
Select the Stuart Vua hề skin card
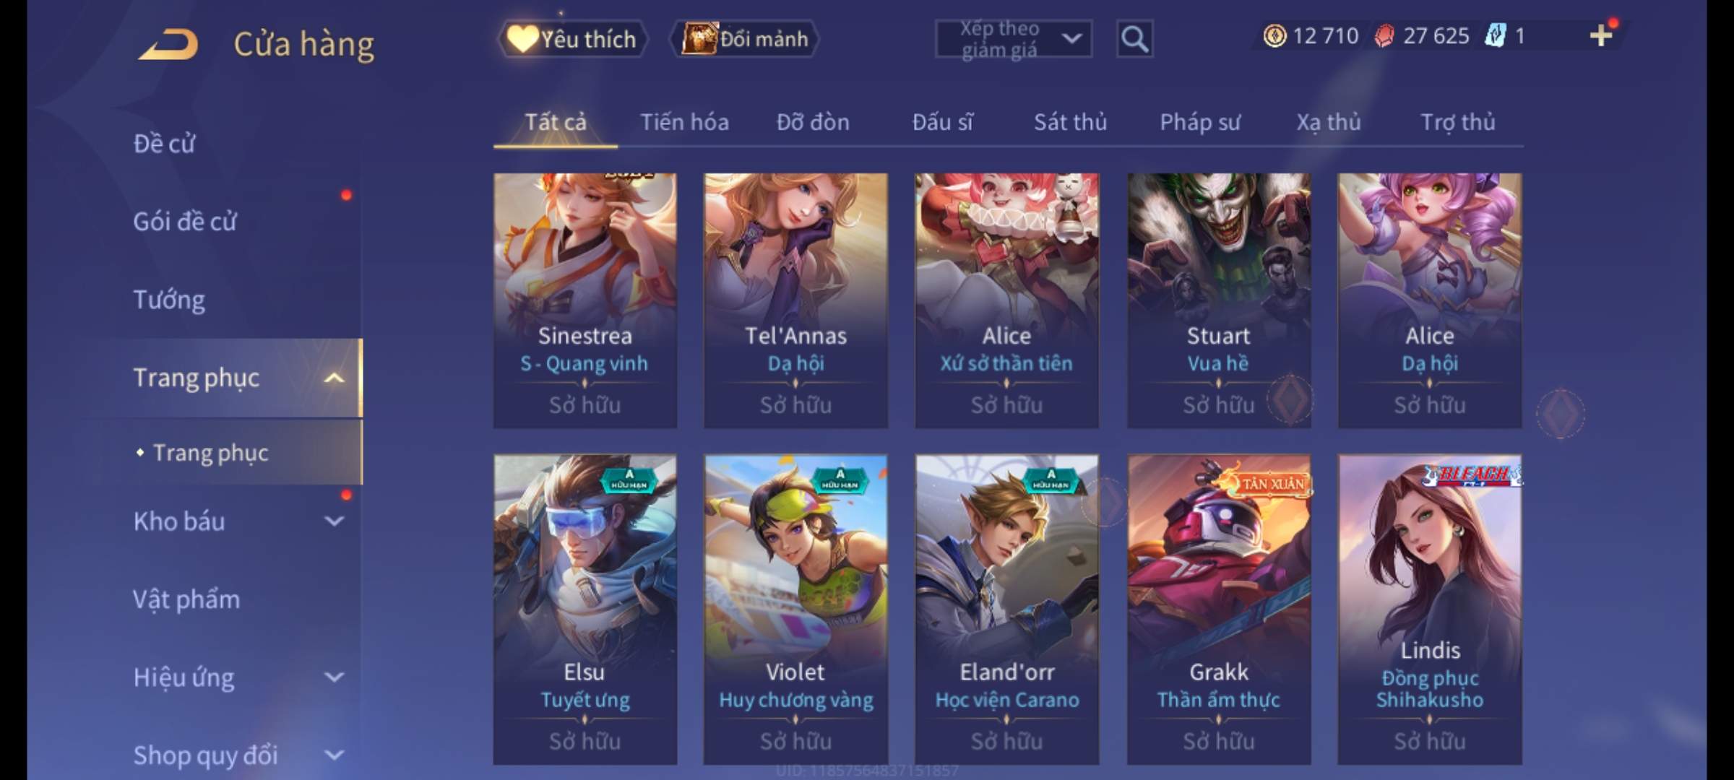click(x=1219, y=300)
